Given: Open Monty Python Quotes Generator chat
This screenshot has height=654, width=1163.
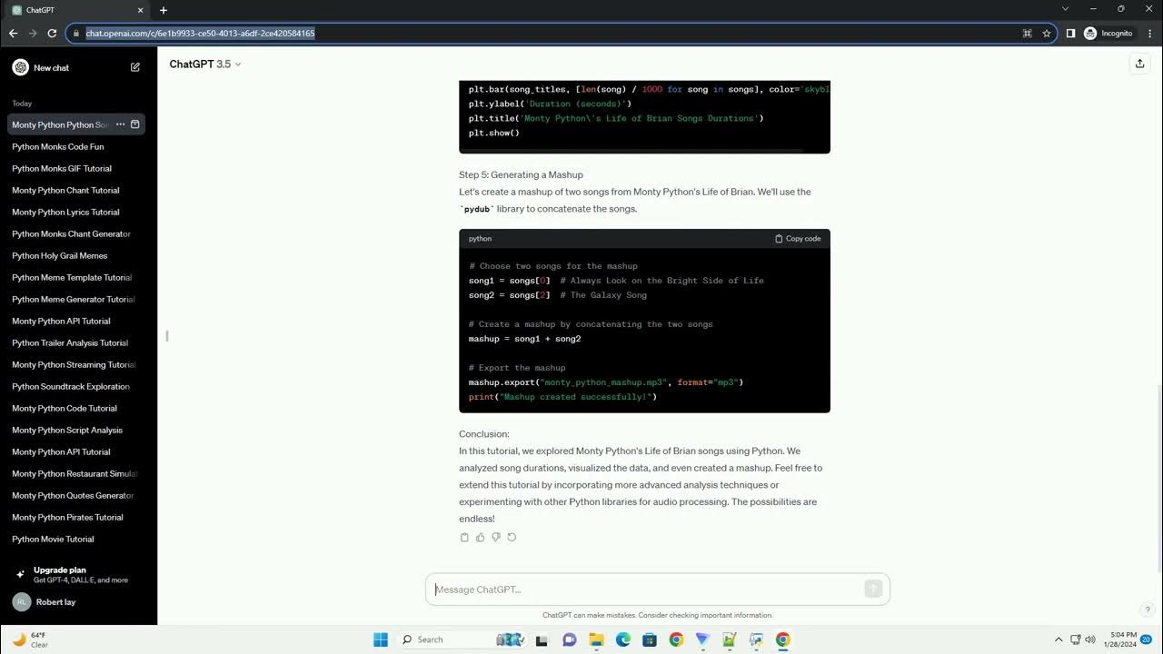Looking at the screenshot, I should click(x=76, y=495).
